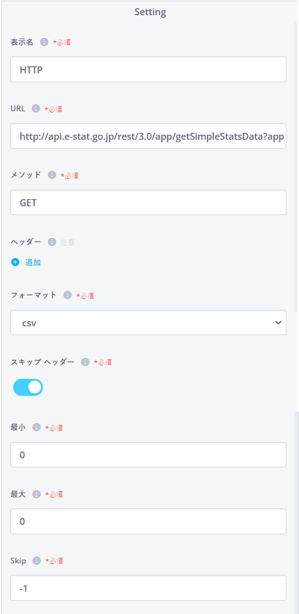The image size is (299, 614).
Task: Click the Skip input field showing -1
Action: tap(148, 588)
